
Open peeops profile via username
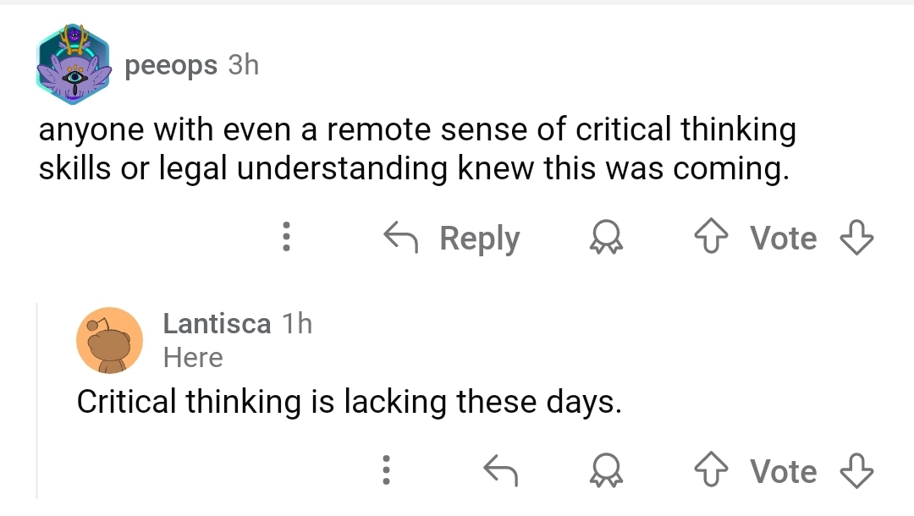point(171,65)
